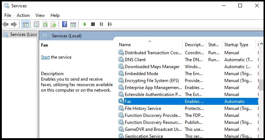Click the Services gear icon in title bar

pos(7,5)
